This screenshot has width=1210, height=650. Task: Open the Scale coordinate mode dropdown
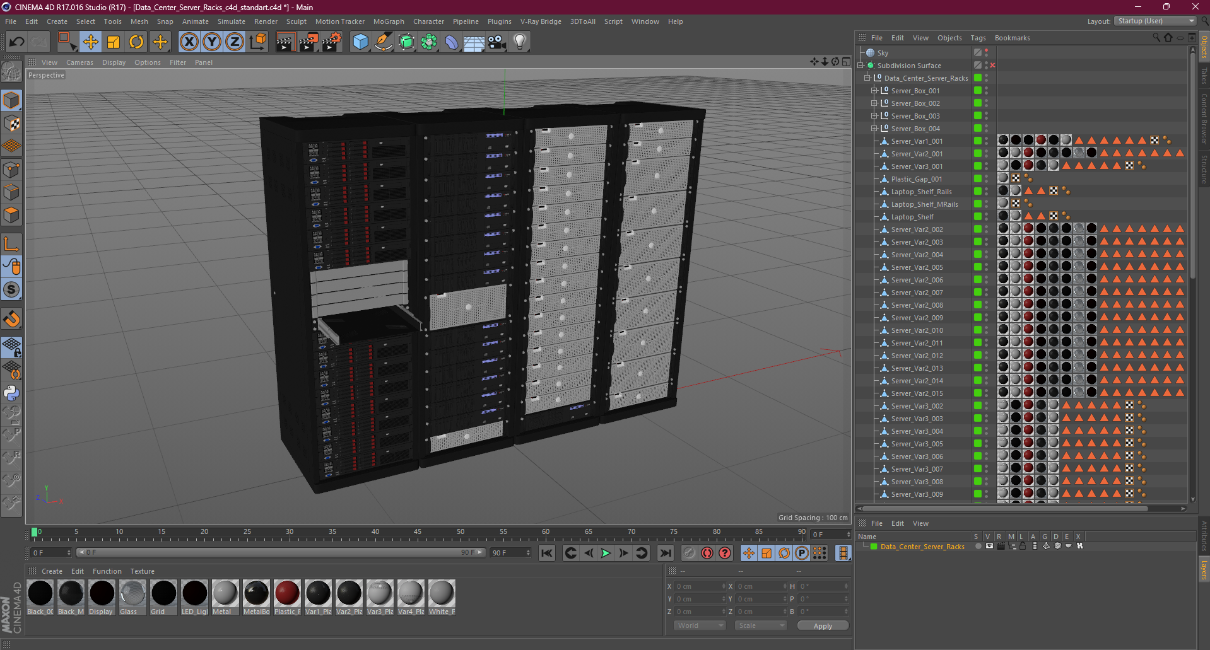pyautogui.click(x=761, y=625)
